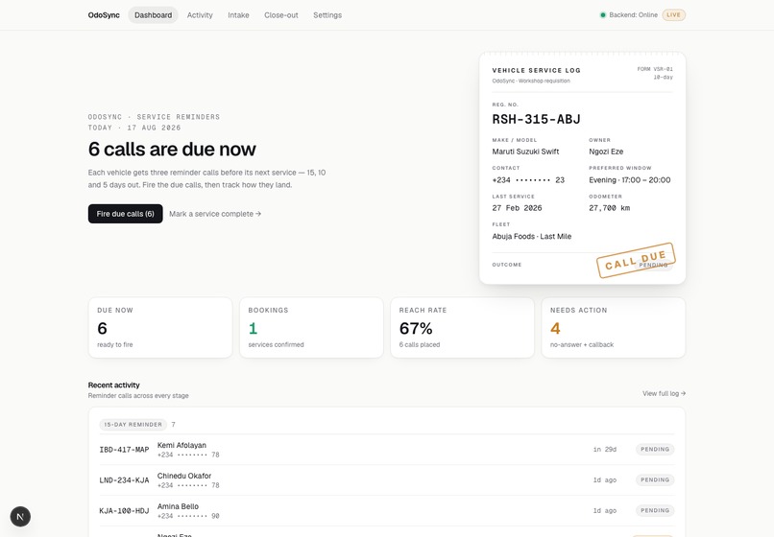774x537 pixels.
Task: Click the PENDING badge for Amina Bello
Action: coord(655,510)
